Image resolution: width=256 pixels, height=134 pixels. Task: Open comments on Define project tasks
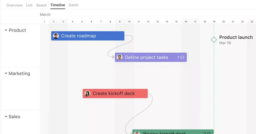[x=181, y=57]
